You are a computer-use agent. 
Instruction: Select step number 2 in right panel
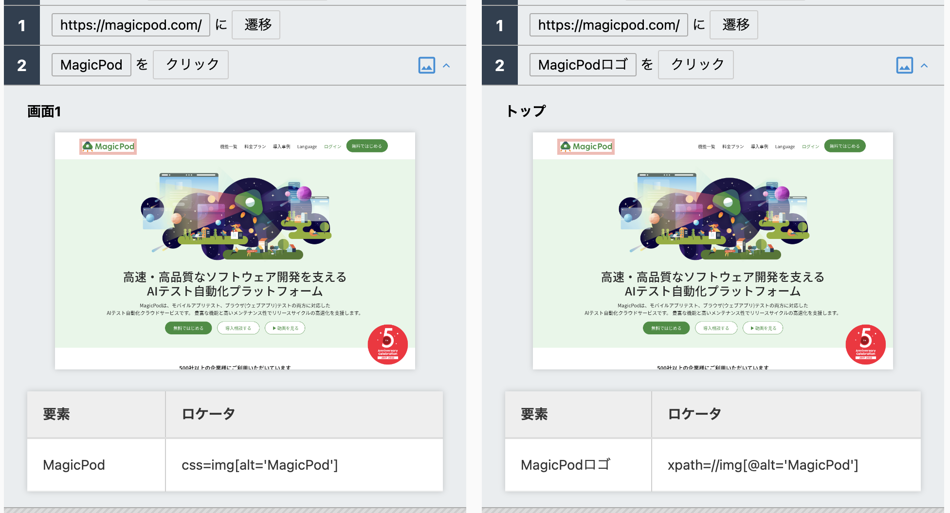[x=500, y=65]
